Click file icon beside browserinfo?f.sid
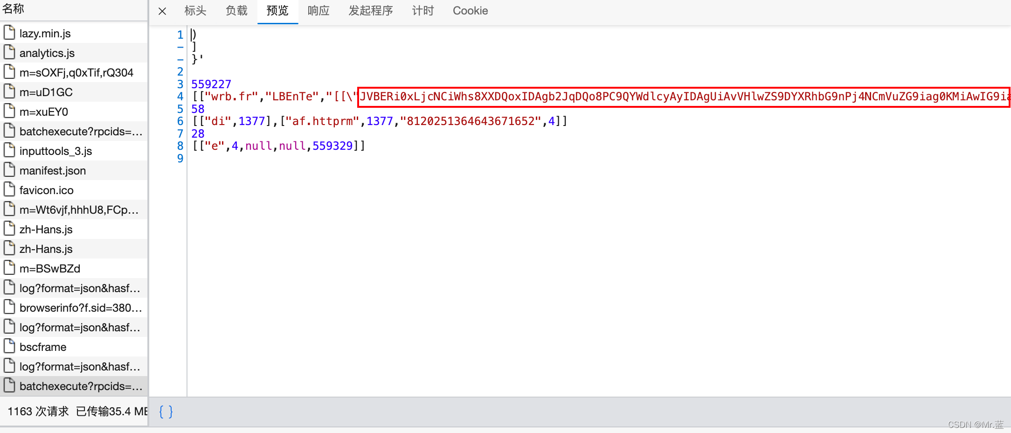1011x433 pixels. click(x=9, y=307)
